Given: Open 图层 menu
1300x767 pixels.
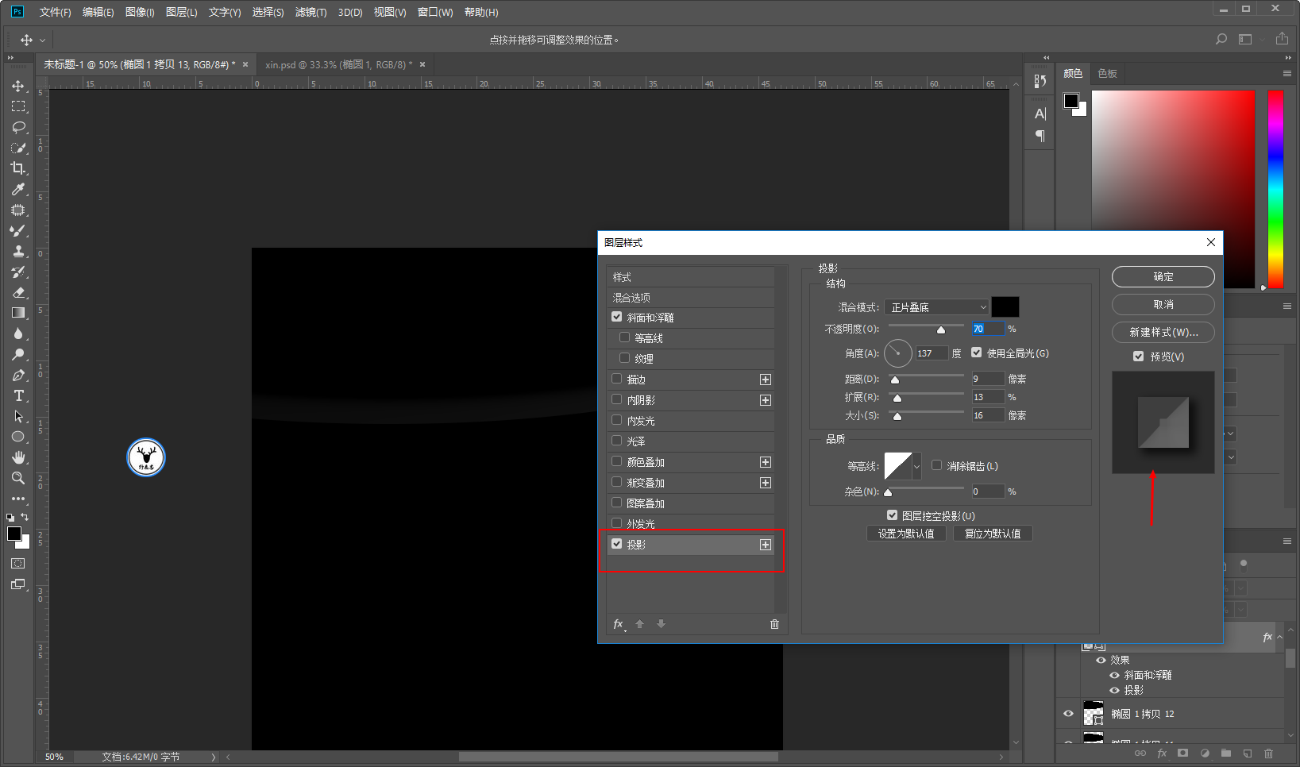Looking at the screenshot, I should click(x=181, y=13).
